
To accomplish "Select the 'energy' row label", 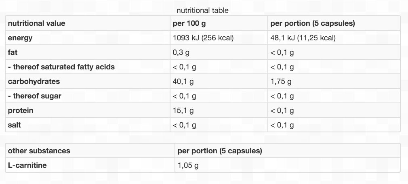I will tap(20, 38).
